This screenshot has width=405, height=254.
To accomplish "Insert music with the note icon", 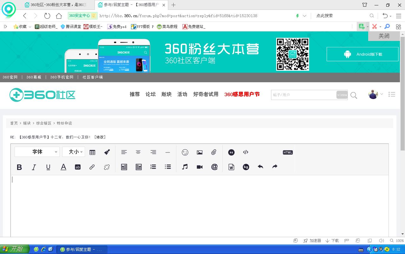I will coord(185,167).
